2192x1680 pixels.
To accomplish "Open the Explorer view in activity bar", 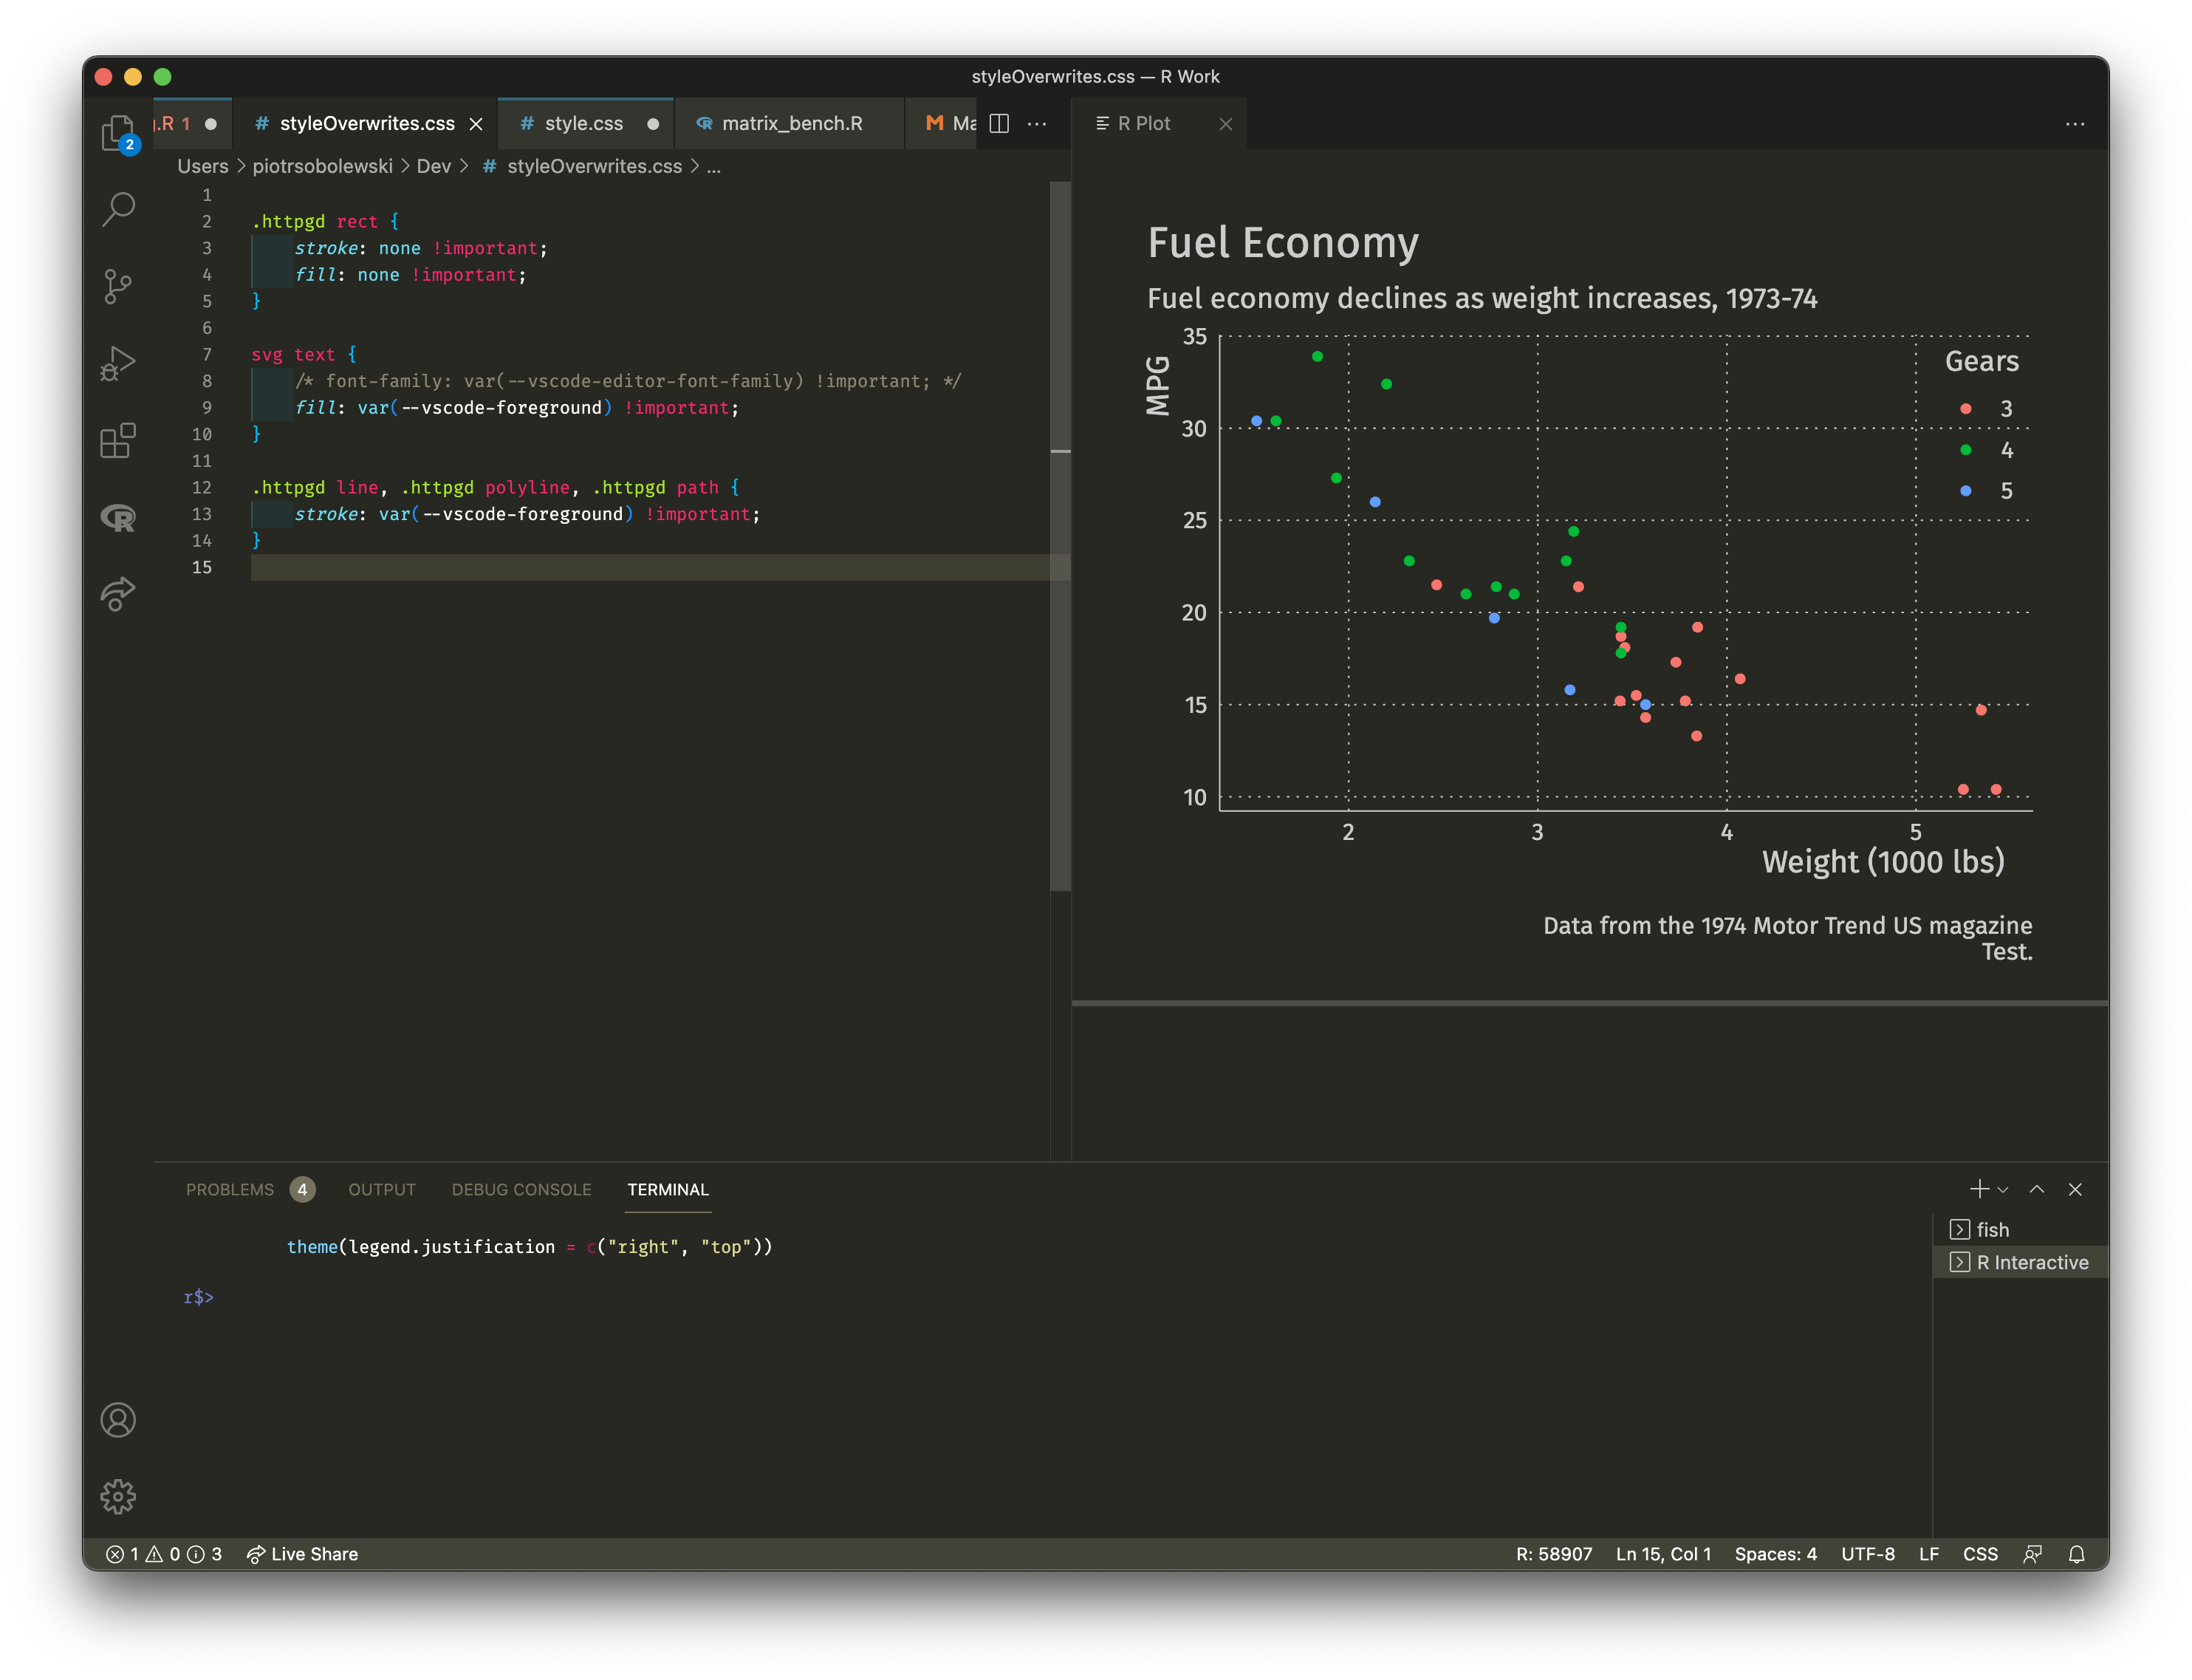I will (x=118, y=132).
